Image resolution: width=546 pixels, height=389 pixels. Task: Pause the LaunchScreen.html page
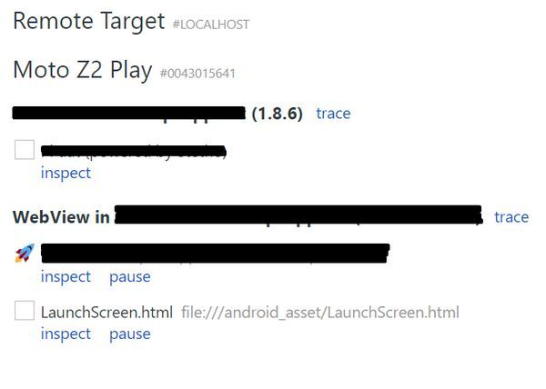[x=130, y=334]
